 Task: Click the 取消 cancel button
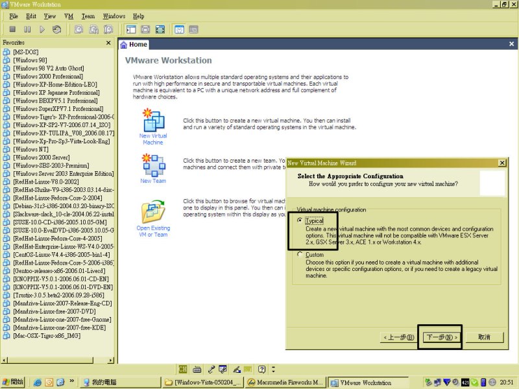point(484,337)
